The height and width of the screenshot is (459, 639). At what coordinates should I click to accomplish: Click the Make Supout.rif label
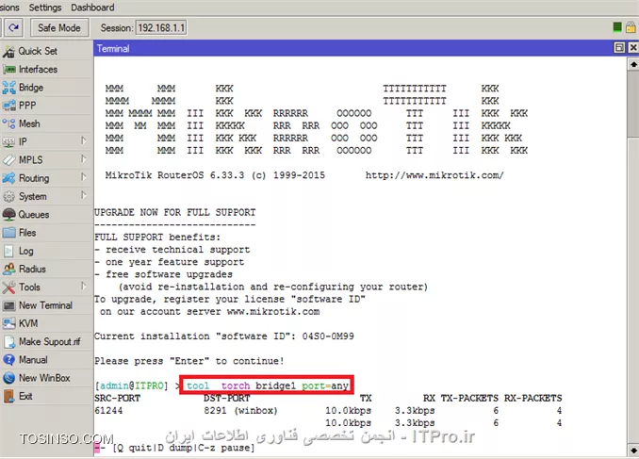coord(50,341)
